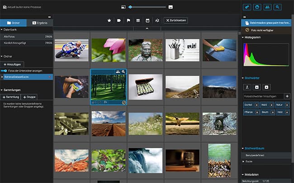Select Kürzlich hinzugefügt entry
The width and height of the screenshot is (294, 183).
click(x=26, y=43)
